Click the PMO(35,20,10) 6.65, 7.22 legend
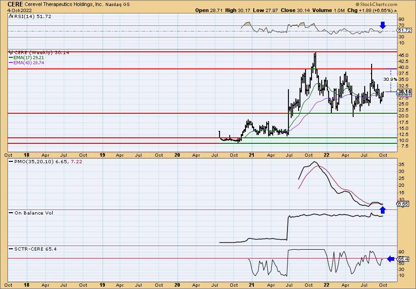The height and width of the screenshot is (289, 416). (x=48, y=161)
